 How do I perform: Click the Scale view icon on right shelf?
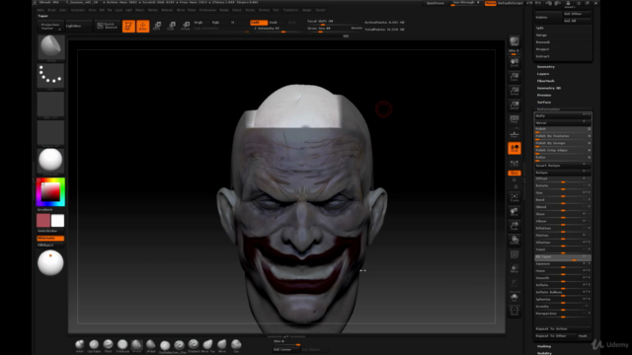[514, 226]
